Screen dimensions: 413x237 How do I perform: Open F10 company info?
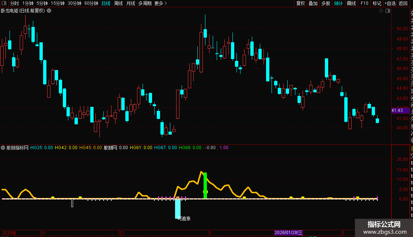pos(364,3)
